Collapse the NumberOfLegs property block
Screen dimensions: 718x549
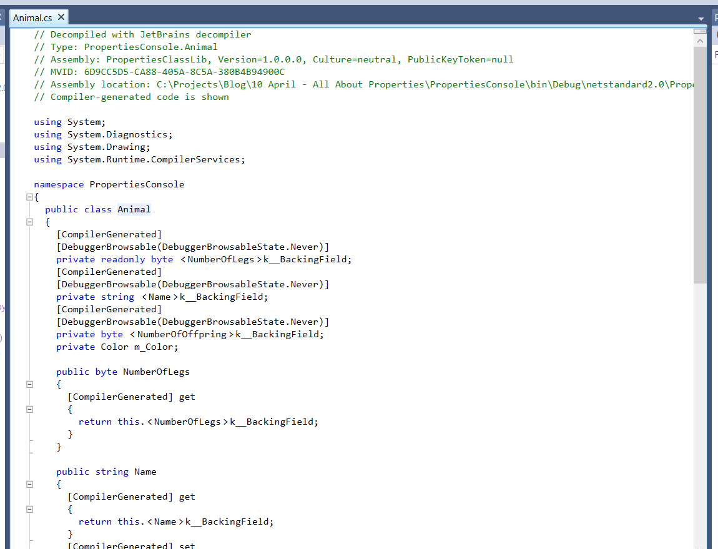(29, 384)
